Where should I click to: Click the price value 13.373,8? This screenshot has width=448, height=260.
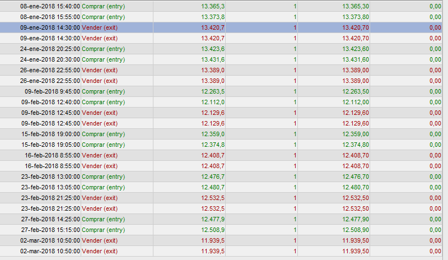(x=213, y=17)
